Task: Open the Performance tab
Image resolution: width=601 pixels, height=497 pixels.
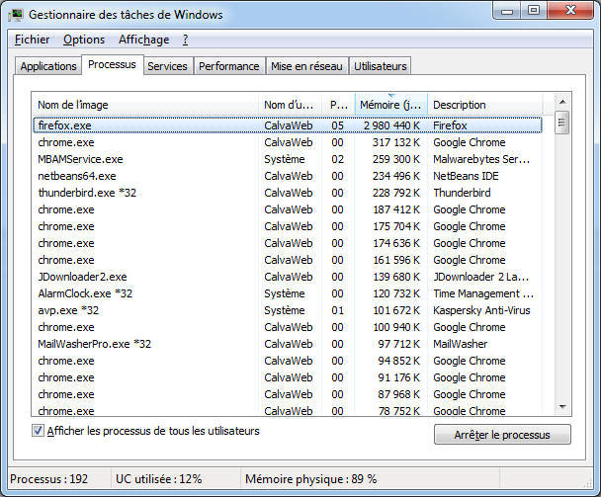Action: pyautogui.click(x=228, y=66)
